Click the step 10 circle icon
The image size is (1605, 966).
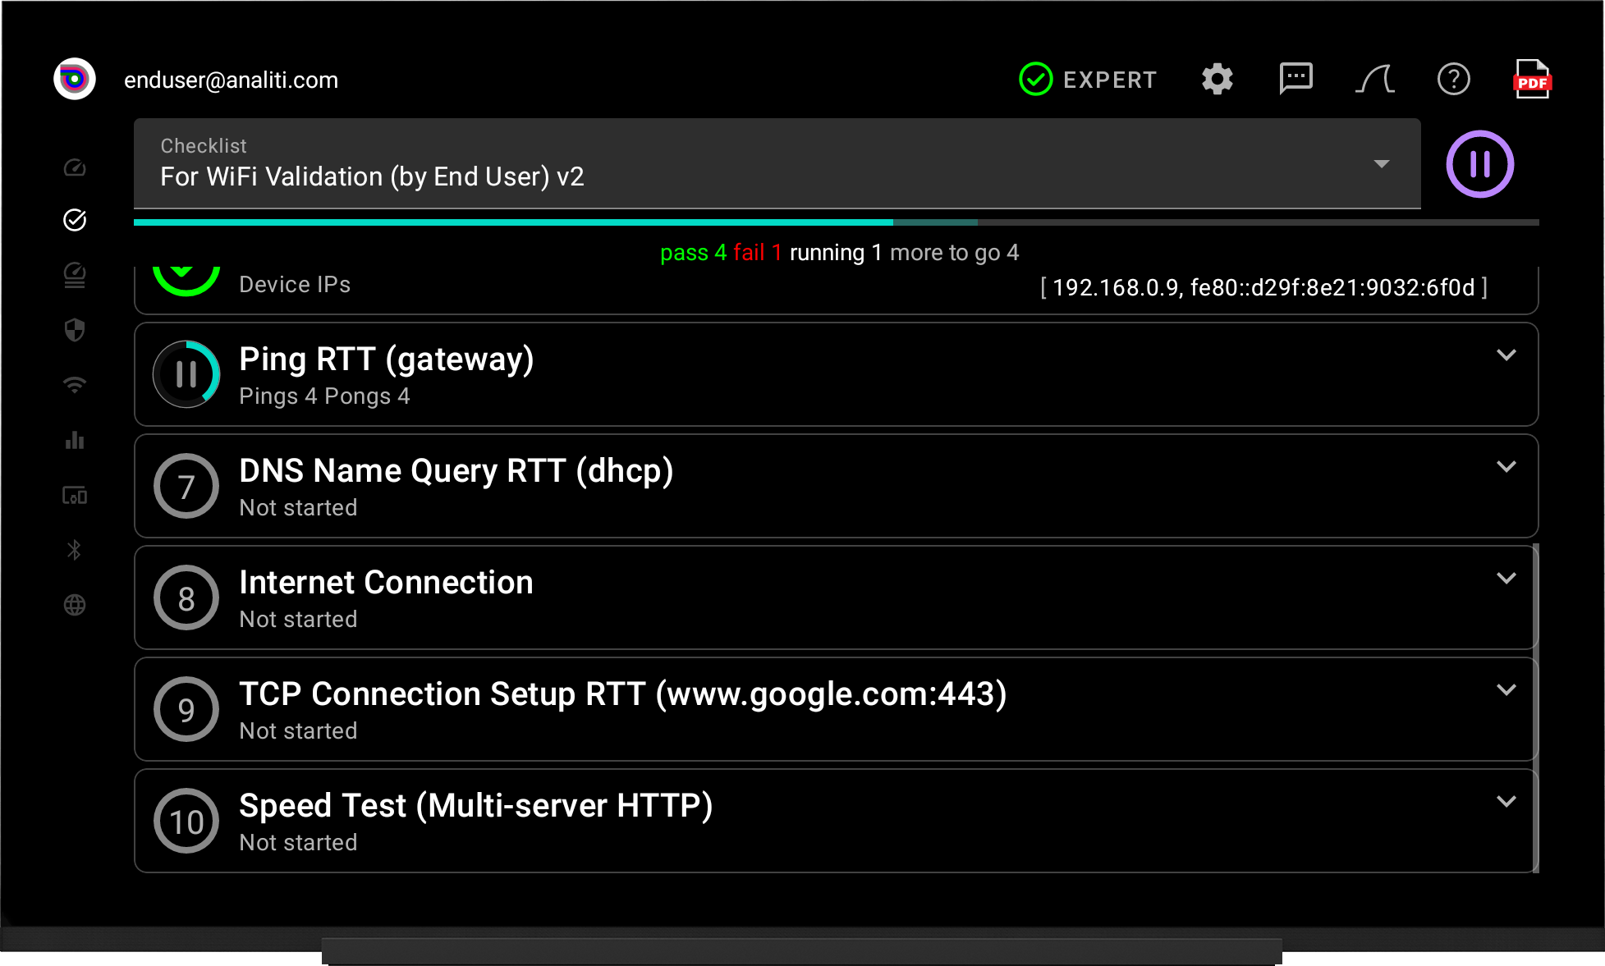click(186, 821)
